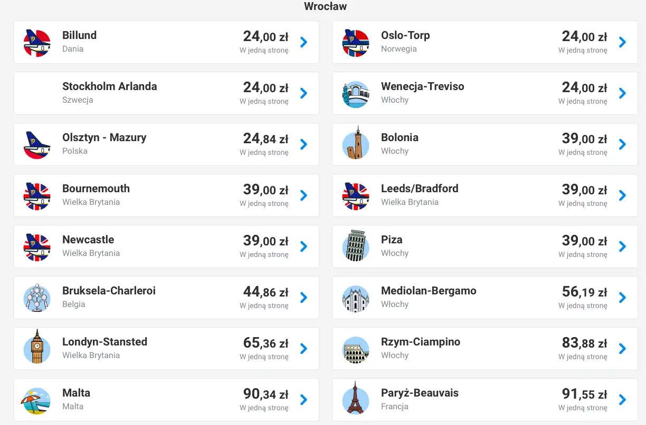Click the 83,88 zł price for Rzym-Ciampino
This screenshot has width=646, height=425.
point(584,343)
